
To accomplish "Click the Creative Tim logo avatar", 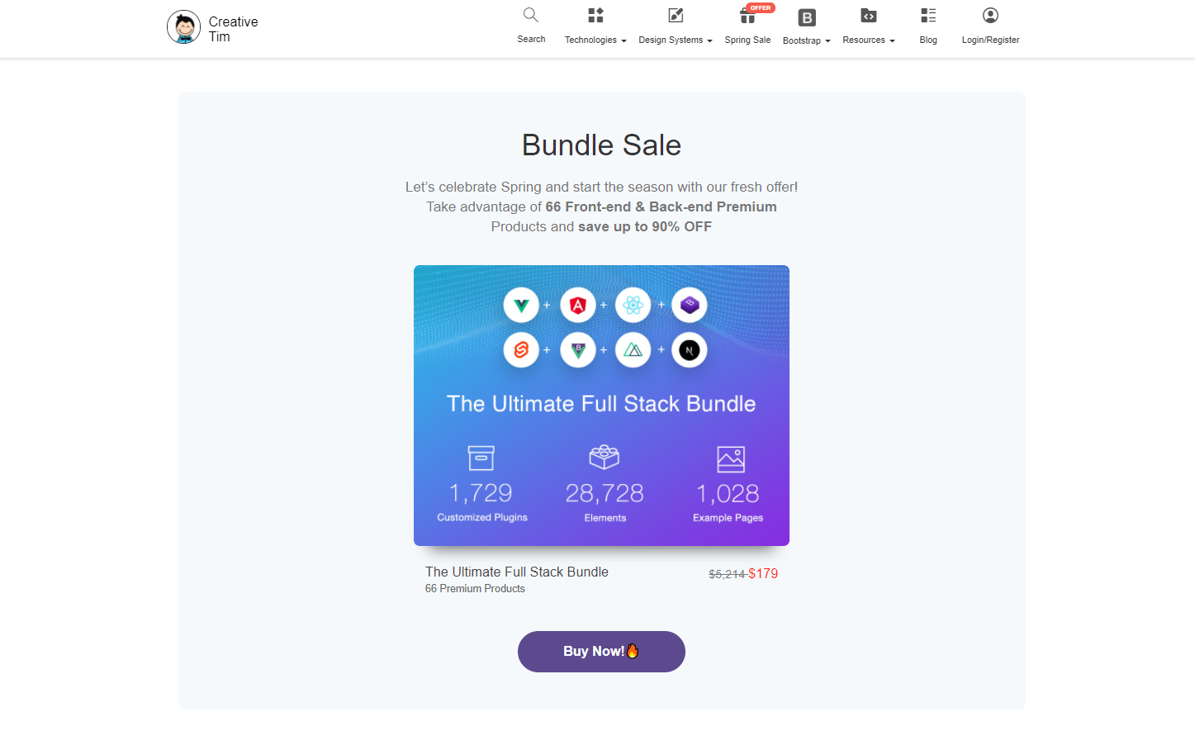I will [183, 27].
